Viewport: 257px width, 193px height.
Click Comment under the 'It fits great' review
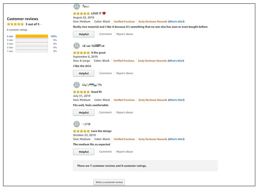[x=105, y=73]
